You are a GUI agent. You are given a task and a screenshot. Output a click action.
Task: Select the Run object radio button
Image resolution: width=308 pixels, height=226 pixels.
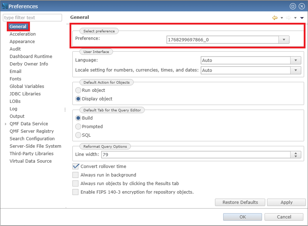coord(78,90)
